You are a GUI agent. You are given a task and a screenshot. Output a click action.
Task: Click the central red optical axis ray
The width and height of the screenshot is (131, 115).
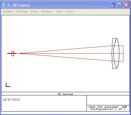click(x=65, y=53)
